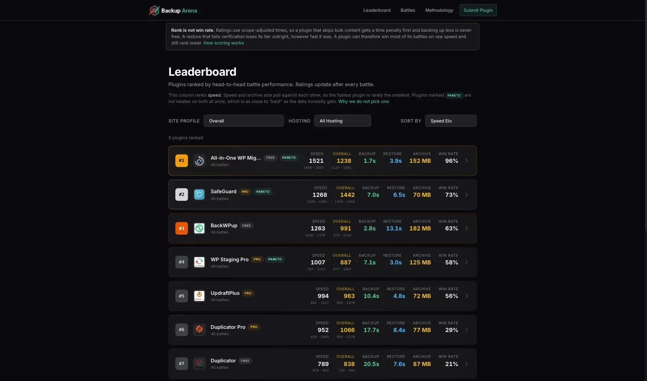The width and height of the screenshot is (647, 381).
Task: Click the UpdraftPlus plugin name
Action: (225, 293)
